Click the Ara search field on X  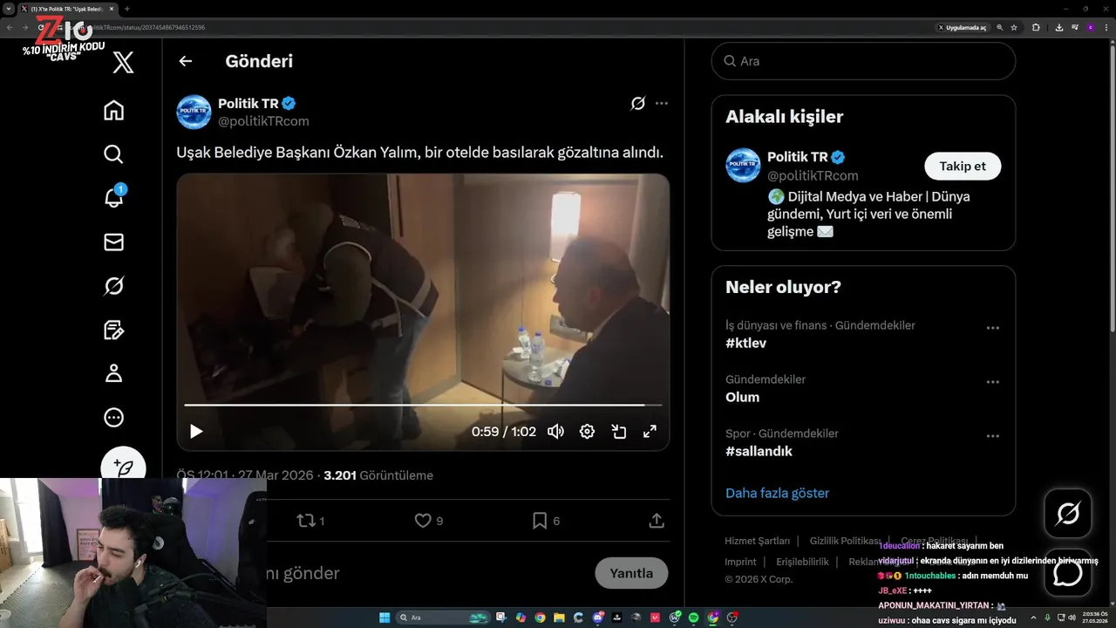pos(863,61)
